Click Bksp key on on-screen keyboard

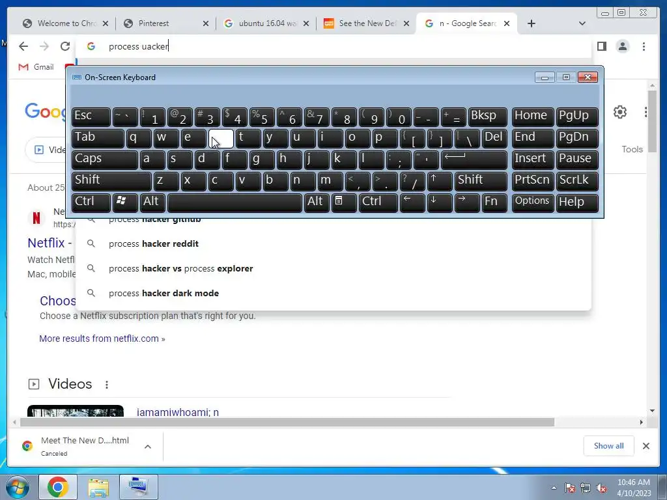click(487, 117)
